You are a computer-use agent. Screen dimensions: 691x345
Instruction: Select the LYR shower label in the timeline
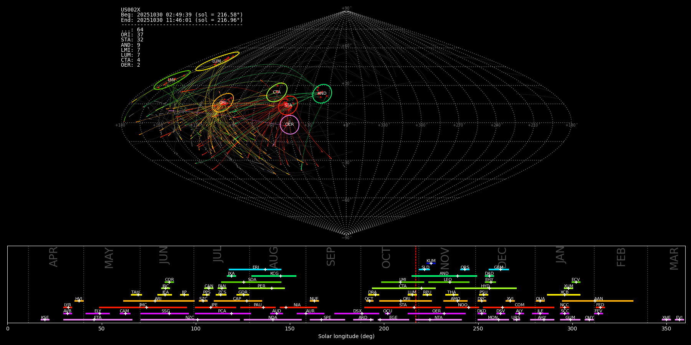click(x=68, y=305)
